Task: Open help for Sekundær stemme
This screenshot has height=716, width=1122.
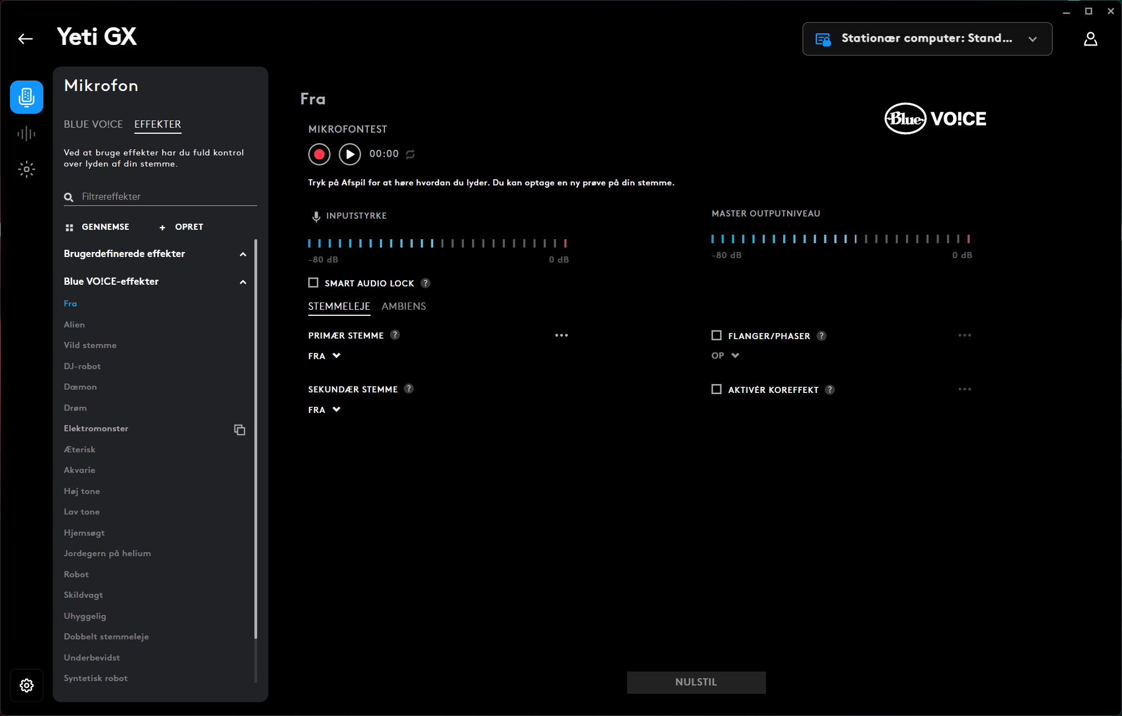Action: (409, 389)
